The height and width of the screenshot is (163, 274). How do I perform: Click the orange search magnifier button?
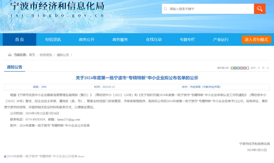pyautogui.click(x=260, y=9)
